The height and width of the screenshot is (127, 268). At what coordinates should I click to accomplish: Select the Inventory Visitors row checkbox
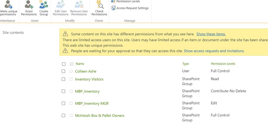63,79
